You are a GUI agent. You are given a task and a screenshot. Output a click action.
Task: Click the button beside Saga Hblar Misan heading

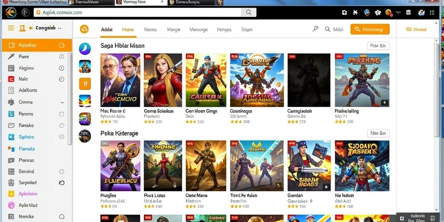point(378,46)
